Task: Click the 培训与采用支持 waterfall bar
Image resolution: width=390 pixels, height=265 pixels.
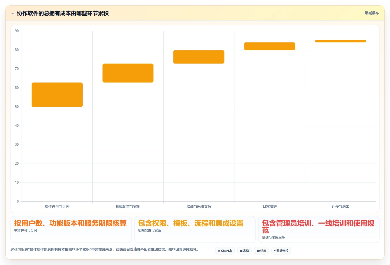Action: pyautogui.click(x=199, y=57)
